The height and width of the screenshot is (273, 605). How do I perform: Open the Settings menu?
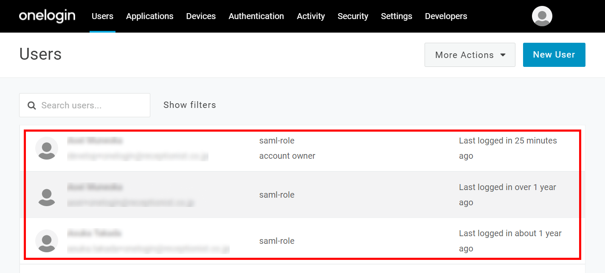coord(397,16)
